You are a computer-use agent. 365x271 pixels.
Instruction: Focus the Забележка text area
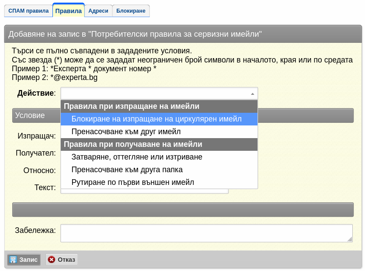(206, 233)
